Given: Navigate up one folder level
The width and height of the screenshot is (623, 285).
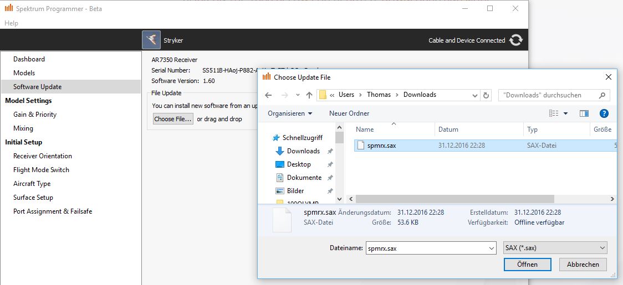Looking at the screenshot, I should click(309, 95).
